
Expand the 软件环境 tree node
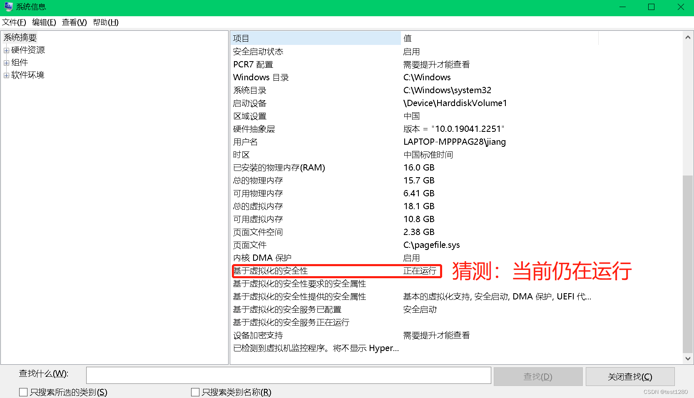6,75
